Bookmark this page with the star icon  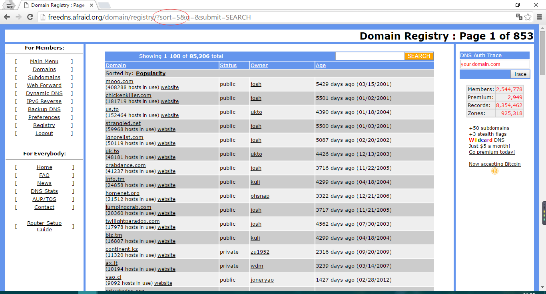coord(528,17)
